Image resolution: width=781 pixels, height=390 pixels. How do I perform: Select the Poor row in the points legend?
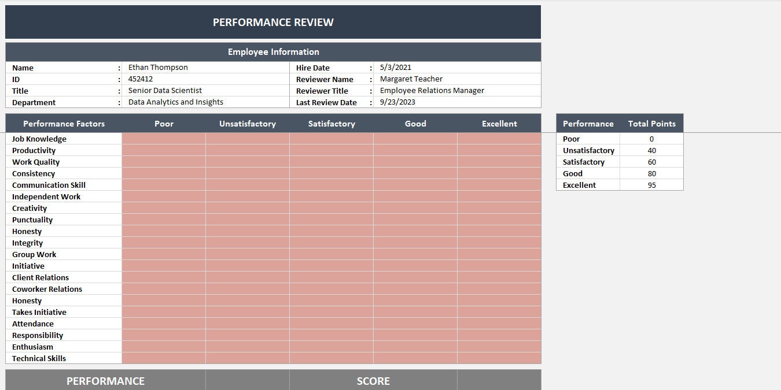[x=588, y=139]
